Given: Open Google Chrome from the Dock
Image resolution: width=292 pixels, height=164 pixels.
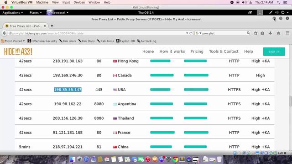Looking at the screenshot, I should 175,159.
